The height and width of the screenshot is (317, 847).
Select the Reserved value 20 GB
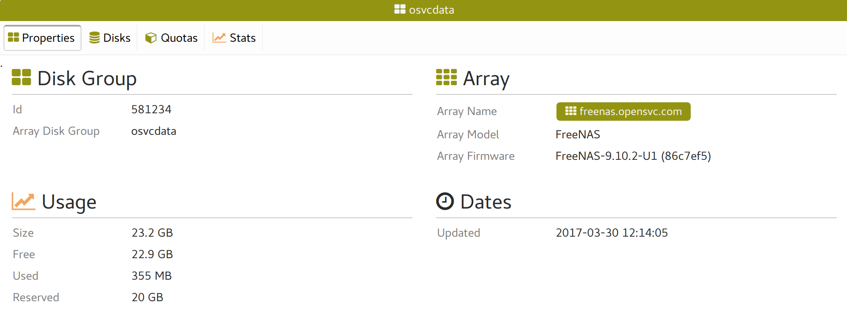coord(147,297)
